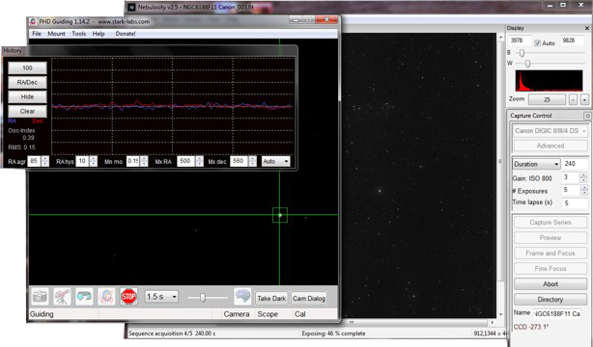Click the Clear button in History
The height and width of the screenshot is (347, 593).
point(27,112)
